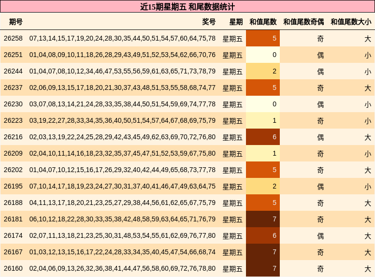Image resolution: width=375 pixels, height=277 pixels.
Task: Click the tail value 1 cell in row 26209
Action: click(263, 153)
